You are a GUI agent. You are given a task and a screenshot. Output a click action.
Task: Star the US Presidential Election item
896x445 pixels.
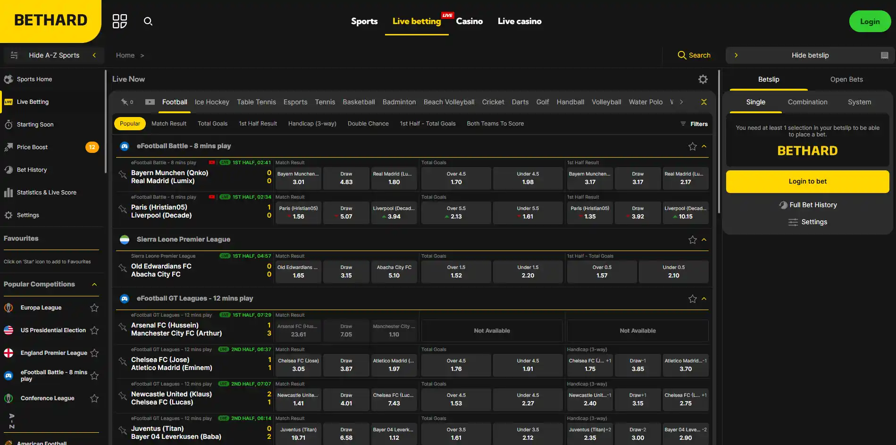pyautogui.click(x=94, y=330)
